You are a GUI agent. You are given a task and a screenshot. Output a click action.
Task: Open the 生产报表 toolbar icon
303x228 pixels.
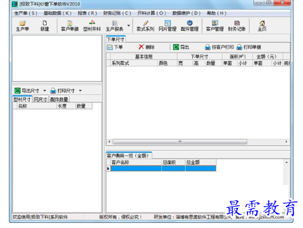114,26
